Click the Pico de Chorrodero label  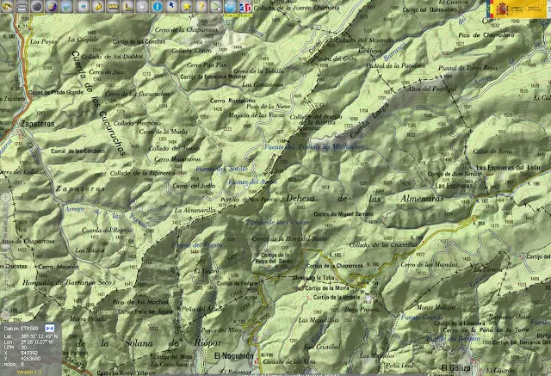click(x=486, y=35)
